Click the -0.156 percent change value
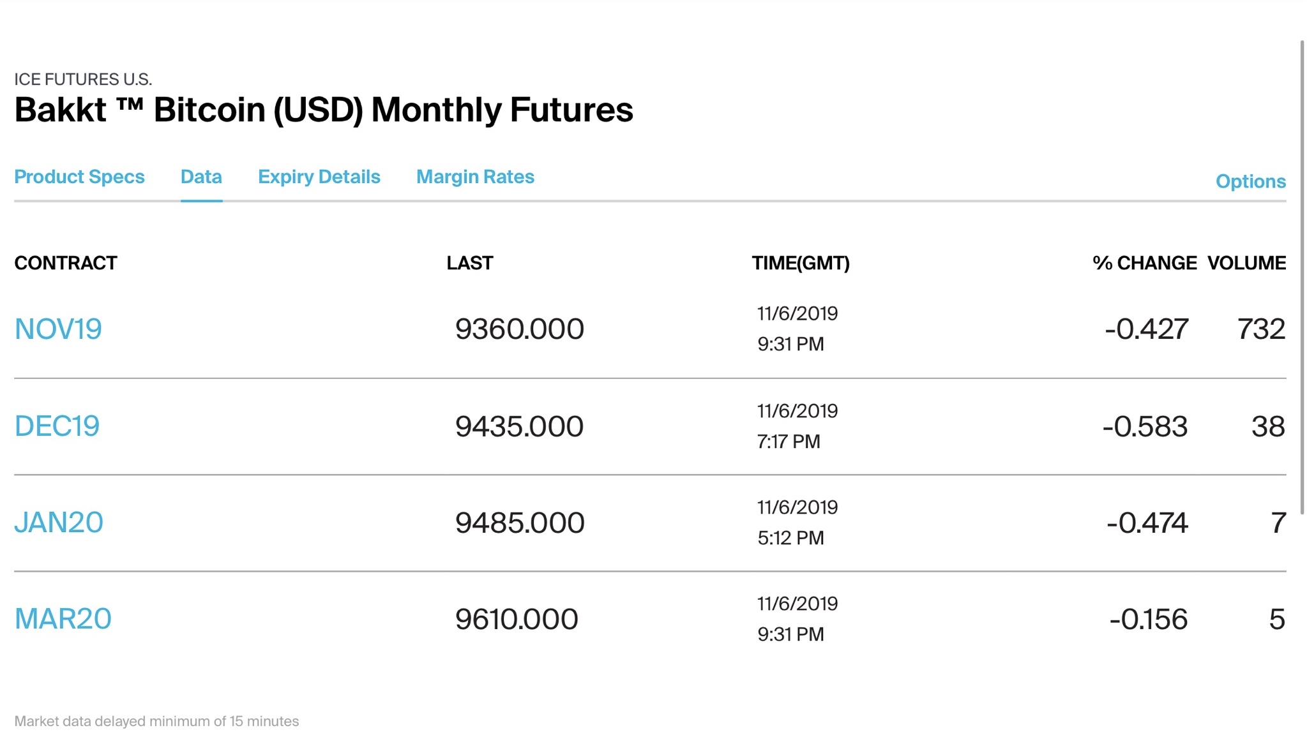 click(x=1149, y=619)
